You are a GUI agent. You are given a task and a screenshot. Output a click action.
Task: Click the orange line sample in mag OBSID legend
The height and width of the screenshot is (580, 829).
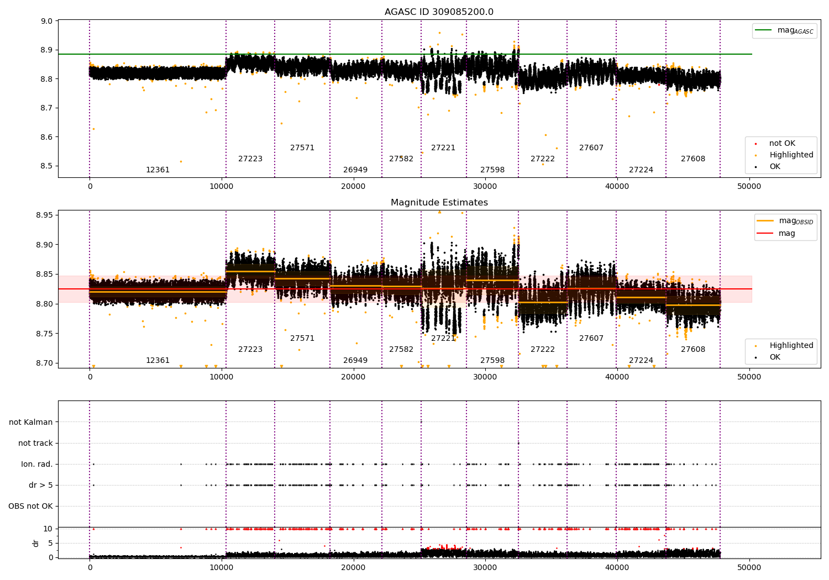pyautogui.click(x=765, y=221)
